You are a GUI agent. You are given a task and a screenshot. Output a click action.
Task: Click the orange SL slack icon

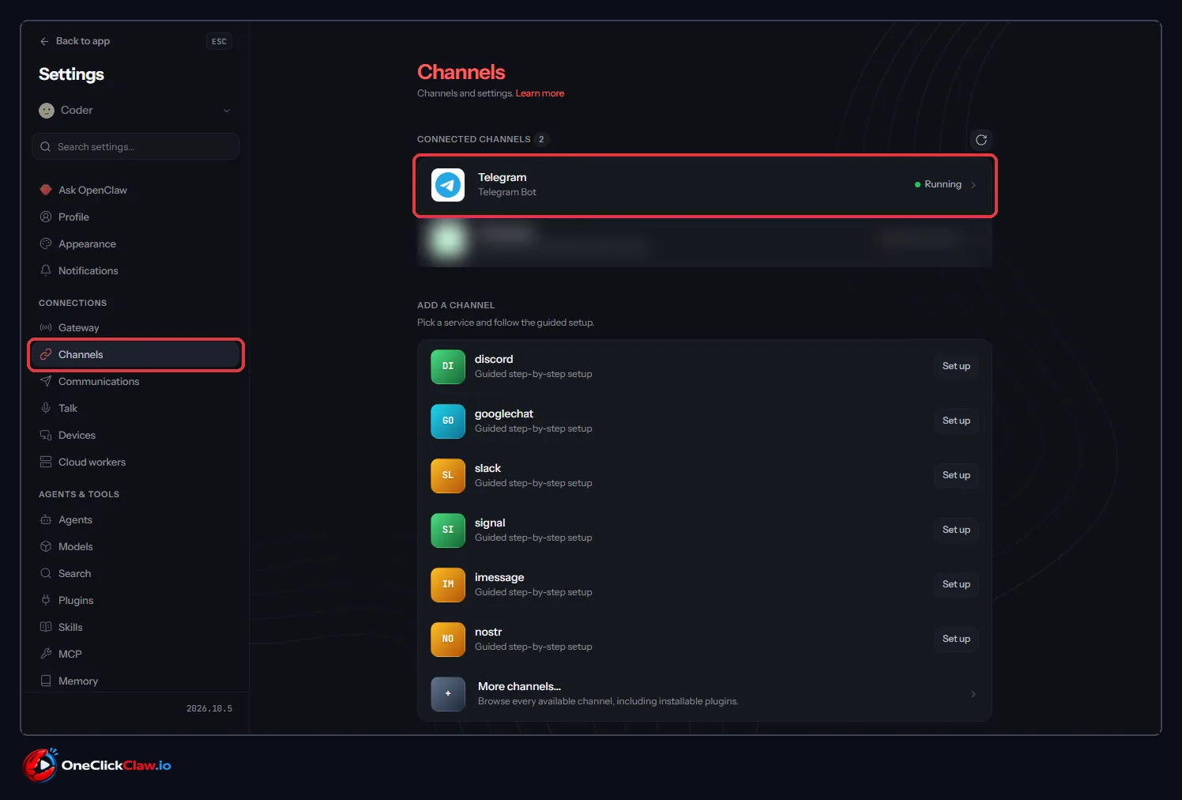point(448,475)
